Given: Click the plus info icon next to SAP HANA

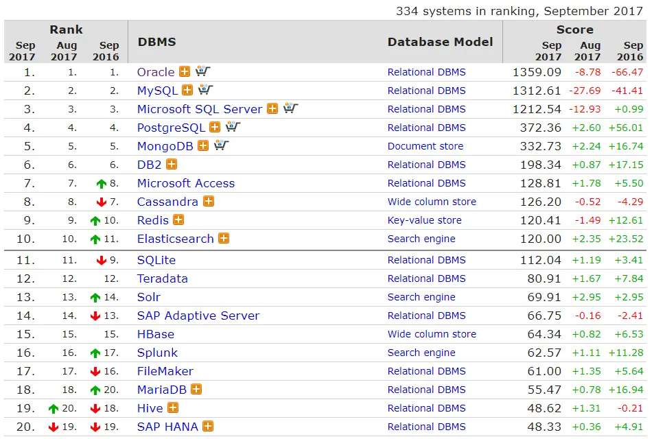Looking at the screenshot, I should click(208, 426).
